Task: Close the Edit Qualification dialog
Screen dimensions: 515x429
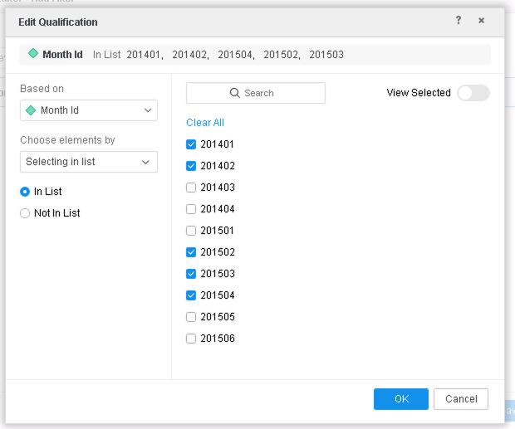Action: (481, 21)
